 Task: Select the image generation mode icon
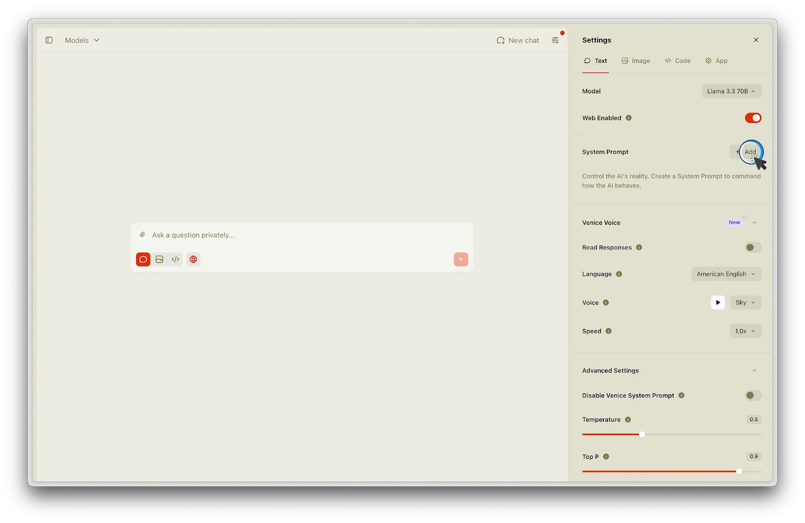coord(159,259)
